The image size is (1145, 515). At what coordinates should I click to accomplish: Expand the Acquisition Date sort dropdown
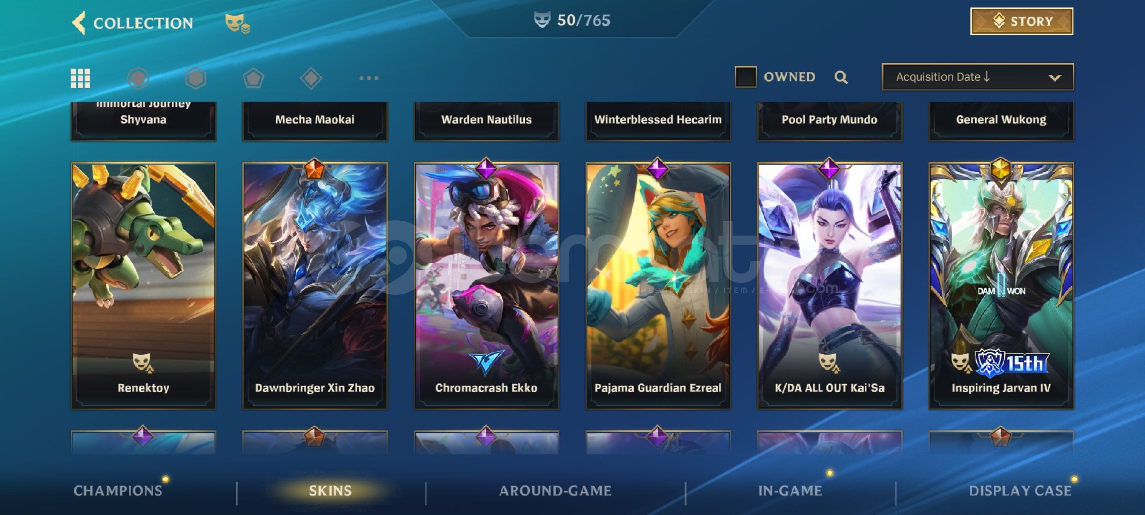click(978, 77)
